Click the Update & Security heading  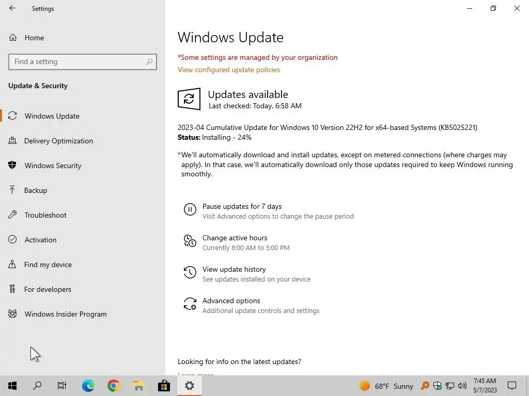coord(38,86)
